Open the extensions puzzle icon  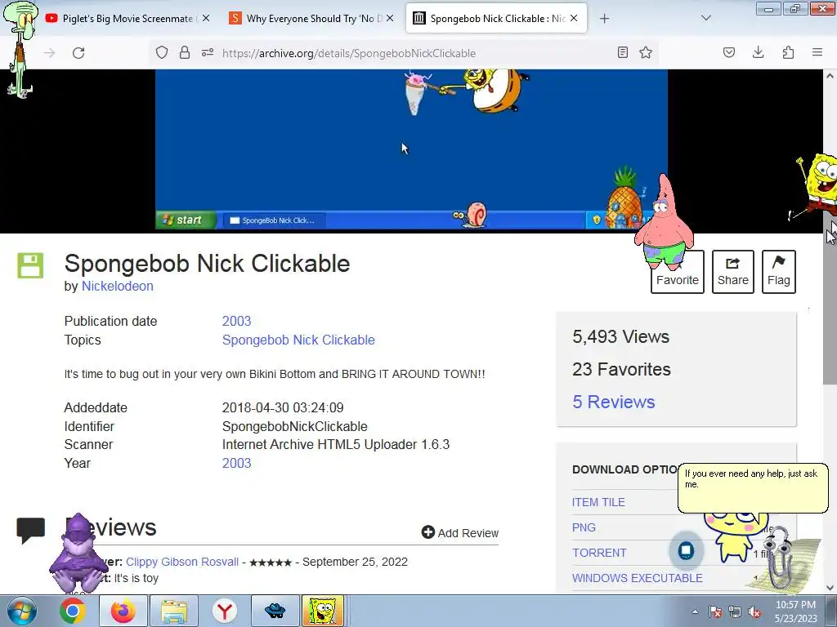[788, 52]
